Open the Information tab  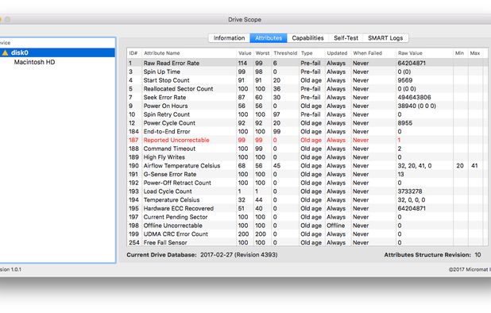pos(230,38)
